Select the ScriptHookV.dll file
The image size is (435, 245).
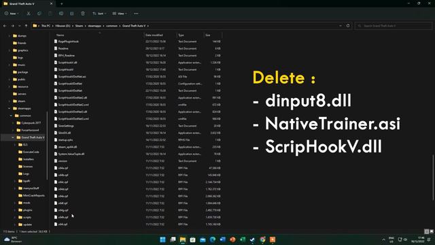[68, 63]
